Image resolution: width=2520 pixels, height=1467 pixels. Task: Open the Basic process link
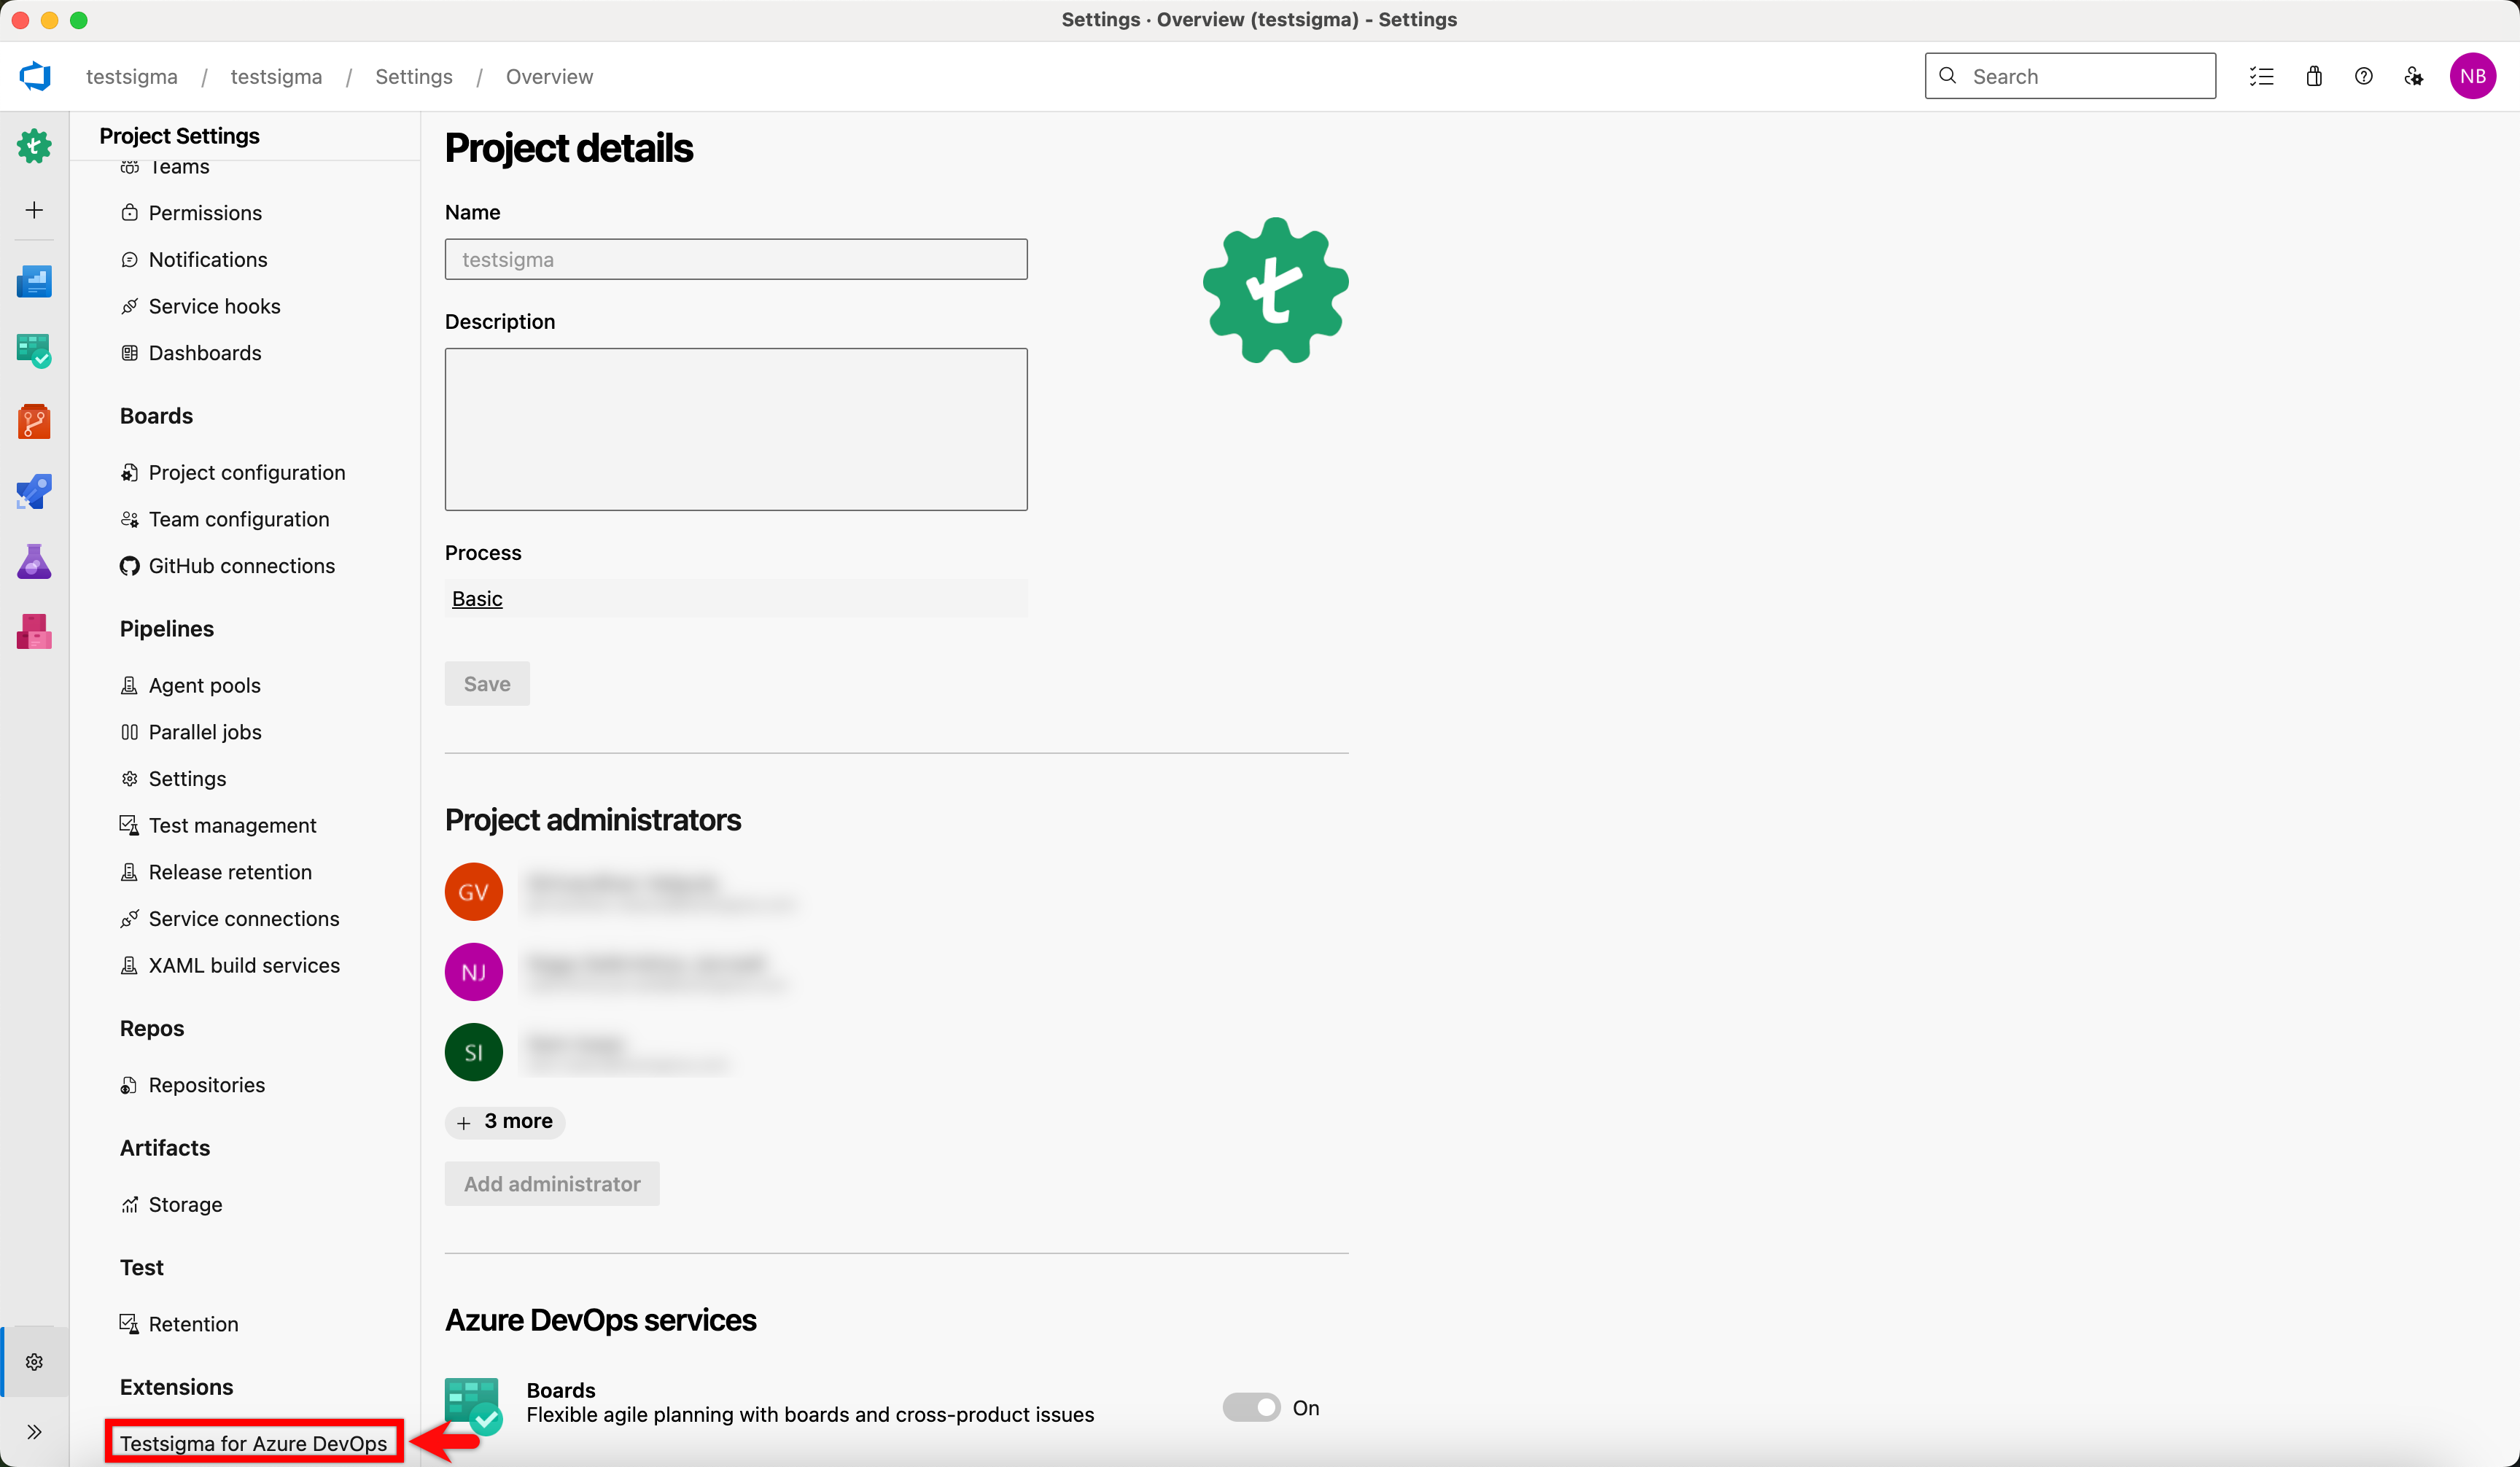coord(477,598)
